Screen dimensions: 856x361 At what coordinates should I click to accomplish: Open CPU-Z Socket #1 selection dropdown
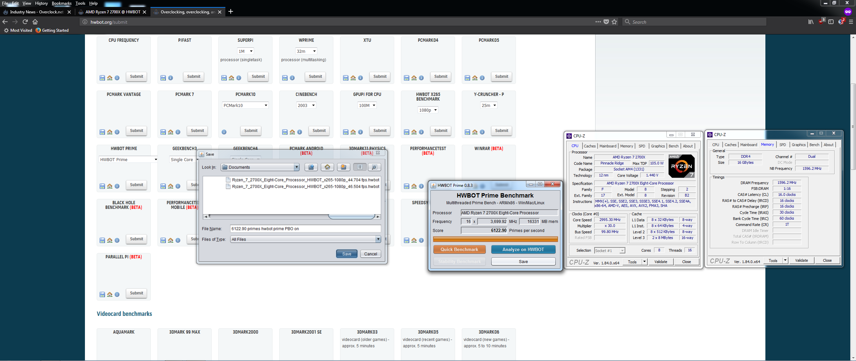pos(610,250)
